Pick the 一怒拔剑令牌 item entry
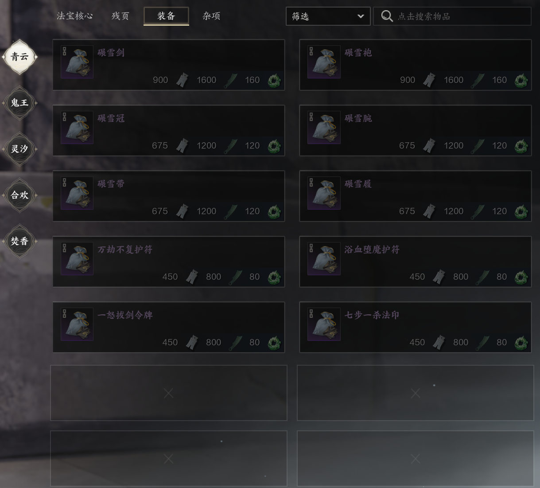Image resolution: width=540 pixels, height=488 pixels. click(x=169, y=327)
